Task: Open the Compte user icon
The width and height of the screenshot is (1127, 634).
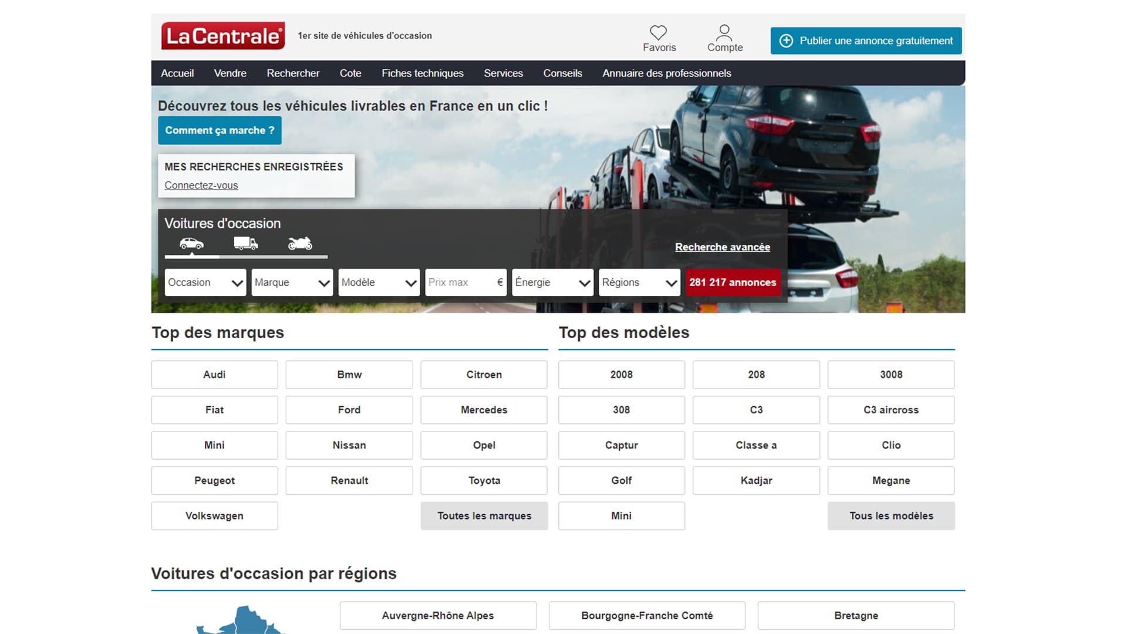Action: point(724,32)
